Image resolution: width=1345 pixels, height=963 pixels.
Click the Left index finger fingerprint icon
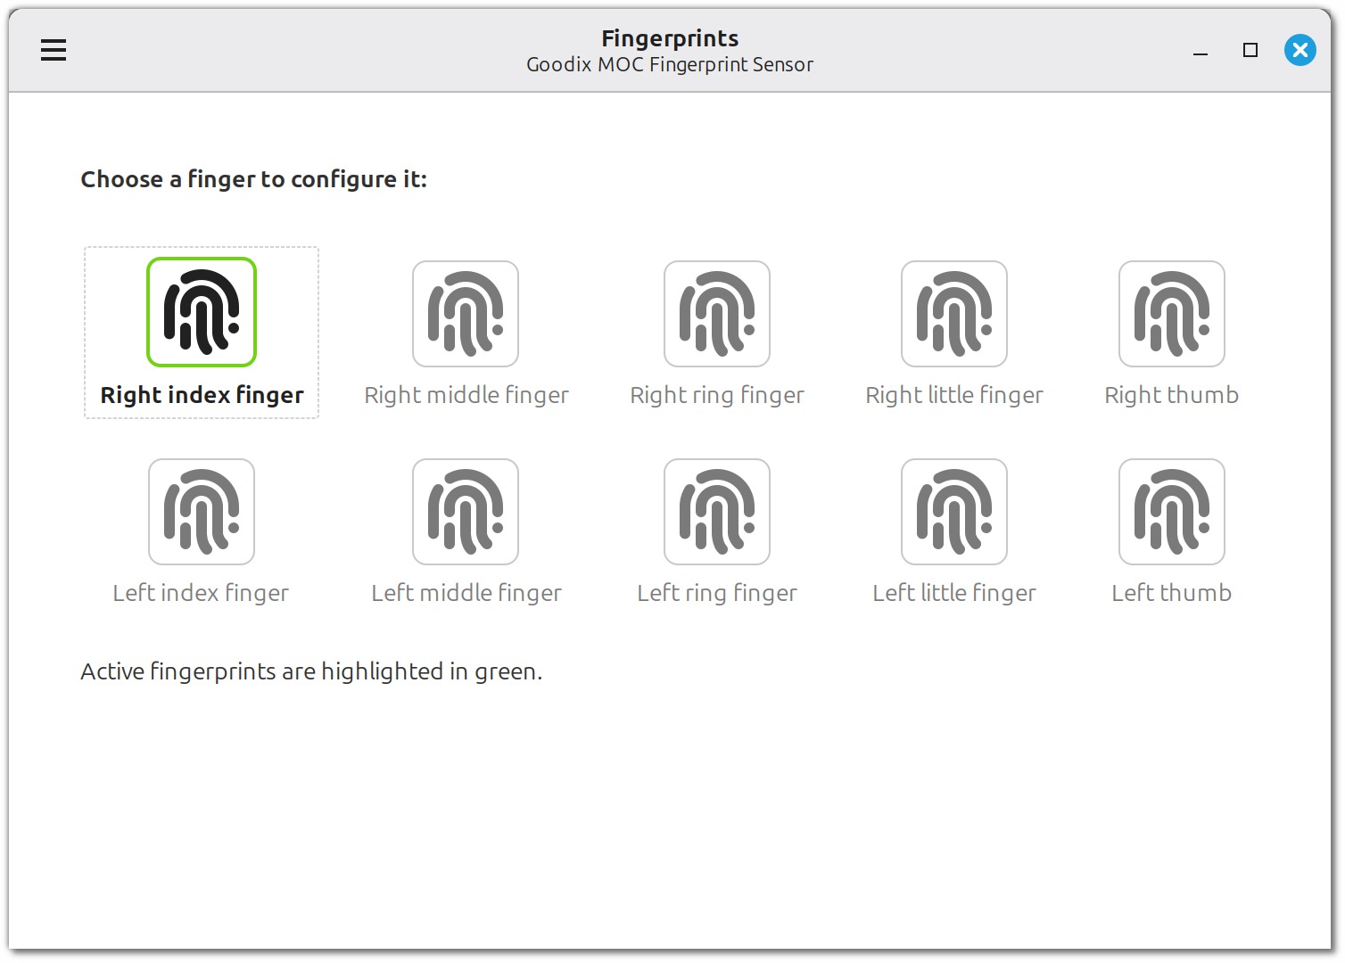click(202, 512)
